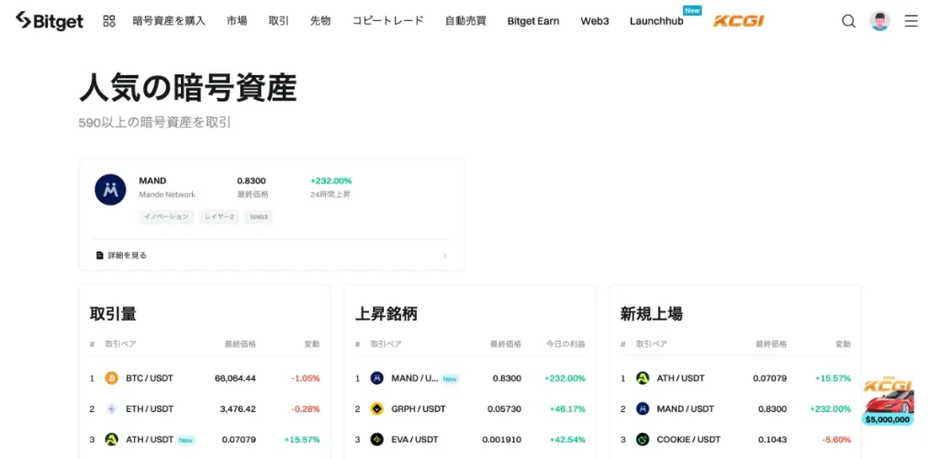Click the 0.05730 GRPH price

[x=505, y=409]
